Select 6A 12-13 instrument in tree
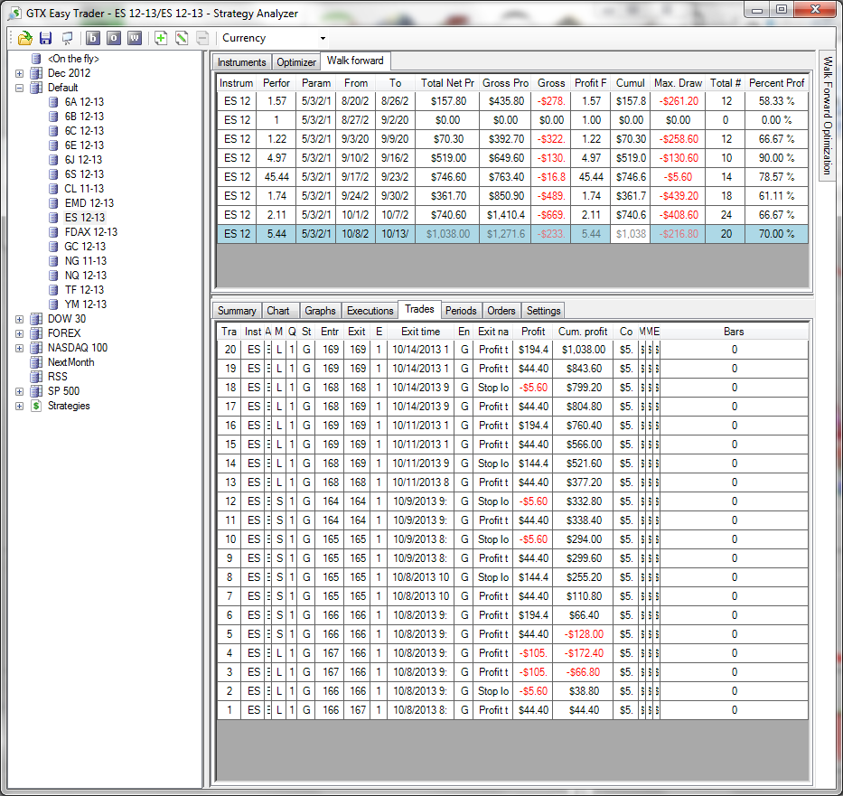This screenshot has width=843, height=796. point(84,102)
